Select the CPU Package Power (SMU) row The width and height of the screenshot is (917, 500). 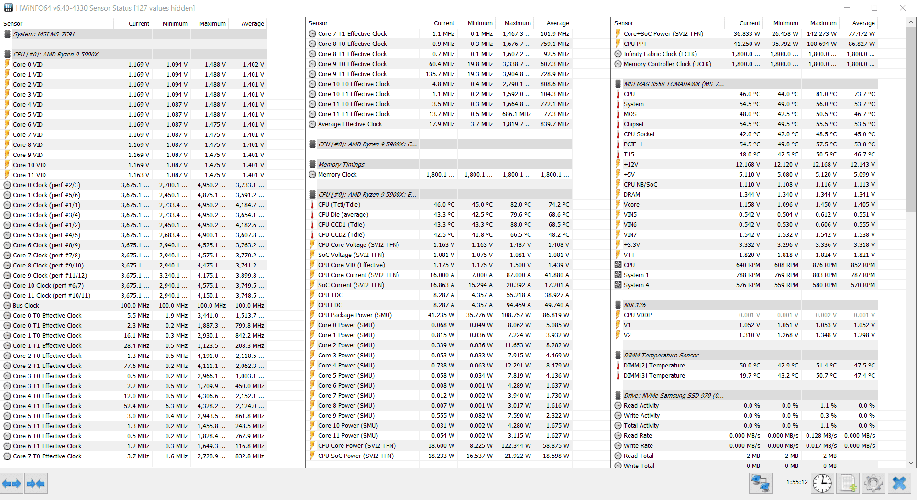click(x=440, y=315)
